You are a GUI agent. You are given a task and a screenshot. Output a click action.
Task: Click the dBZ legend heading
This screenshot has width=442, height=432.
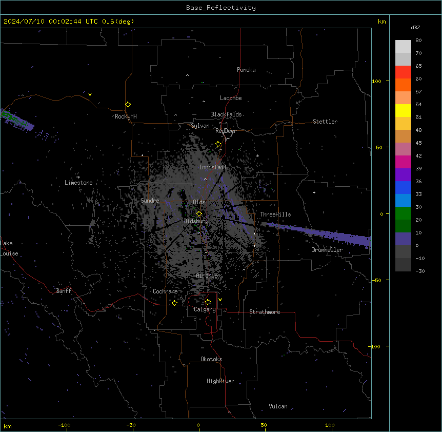tap(415, 28)
